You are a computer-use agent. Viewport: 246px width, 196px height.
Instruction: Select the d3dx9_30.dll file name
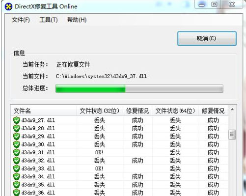38,144
